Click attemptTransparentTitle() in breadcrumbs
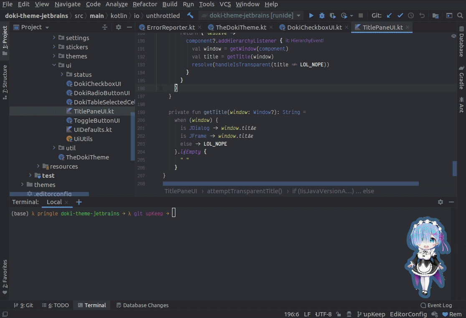This screenshot has height=318, width=466. 244,191
